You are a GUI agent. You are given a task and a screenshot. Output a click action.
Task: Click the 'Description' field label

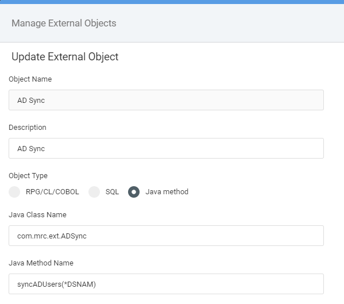point(28,128)
